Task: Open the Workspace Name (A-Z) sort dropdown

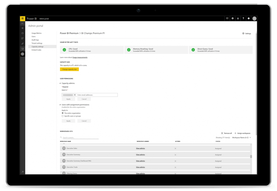Action: pos(242,138)
